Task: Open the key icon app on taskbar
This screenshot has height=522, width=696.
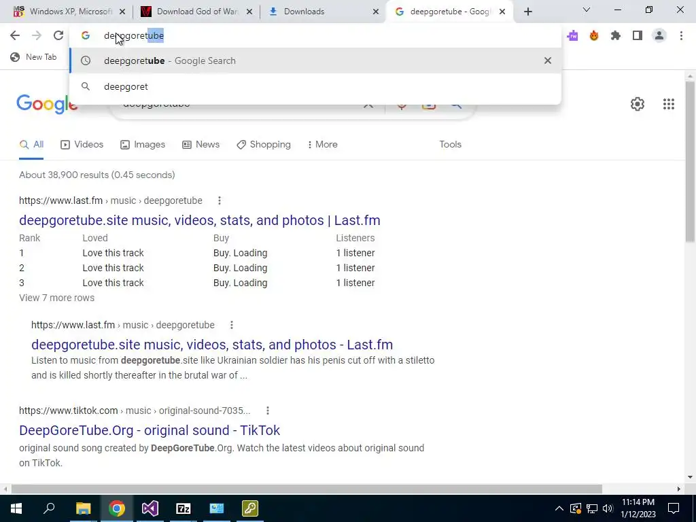Action: pyautogui.click(x=250, y=508)
